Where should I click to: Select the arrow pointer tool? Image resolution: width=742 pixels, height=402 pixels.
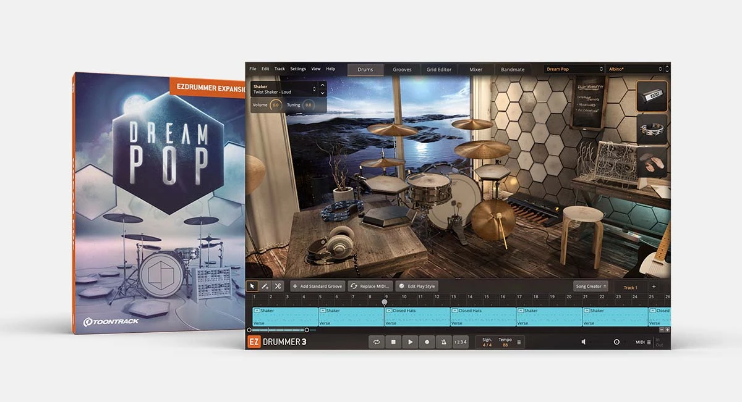coord(252,286)
